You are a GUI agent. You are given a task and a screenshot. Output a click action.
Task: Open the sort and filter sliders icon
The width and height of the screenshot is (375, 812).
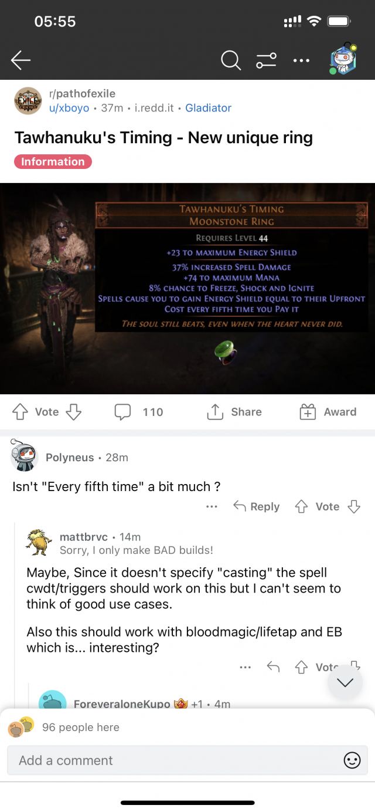(266, 60)
